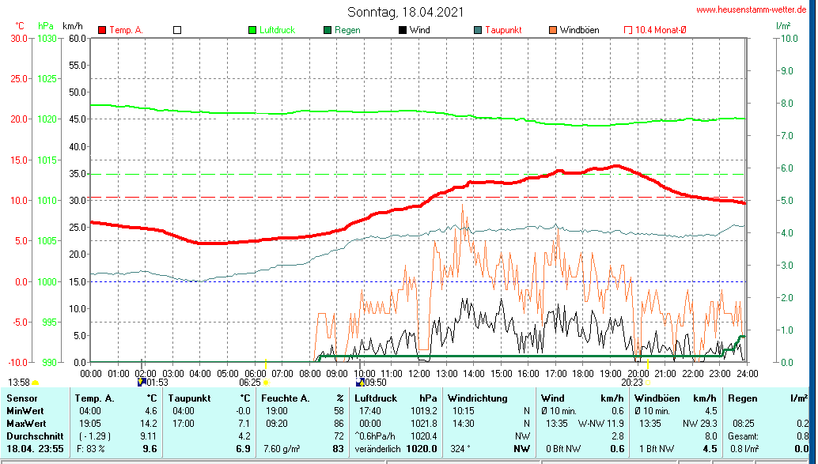
Task: Click the F: 83 % humidity reading
Action: point(91,448)
